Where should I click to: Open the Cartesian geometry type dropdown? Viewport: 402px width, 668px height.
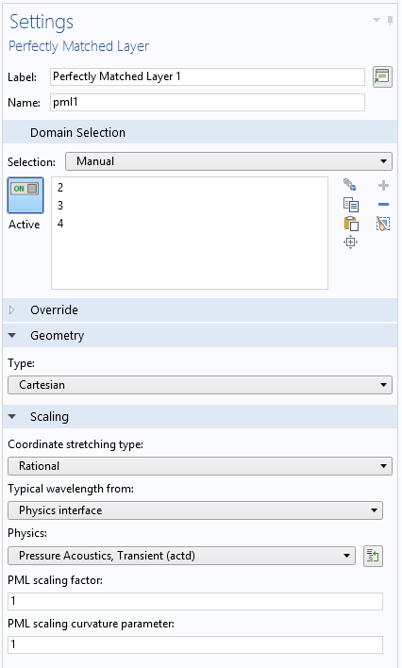click(200, 385)
